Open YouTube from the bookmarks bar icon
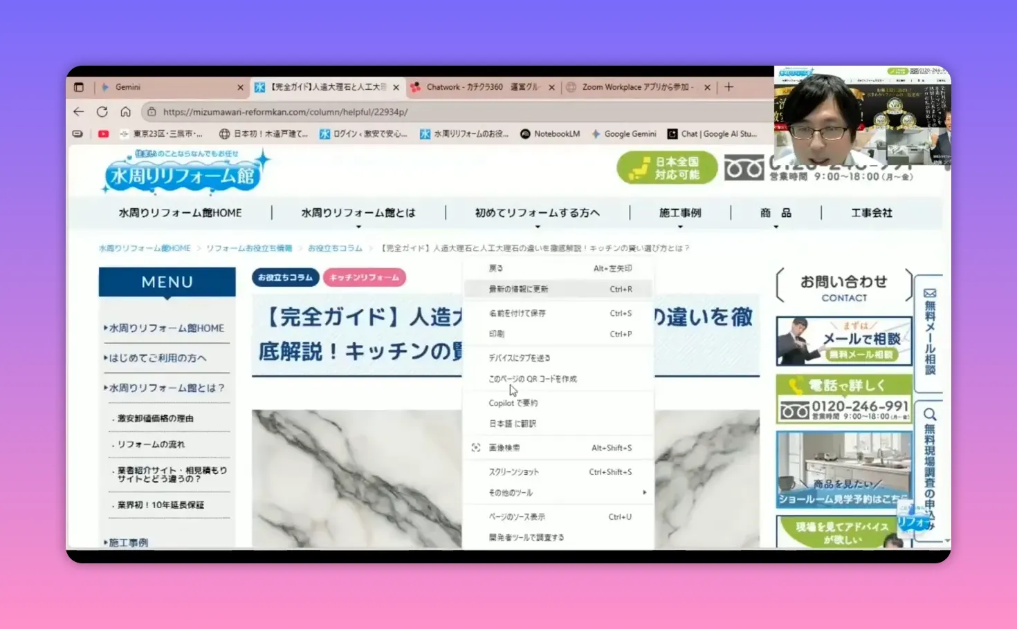The image size is (1017, 629). [x=103, y=133]
